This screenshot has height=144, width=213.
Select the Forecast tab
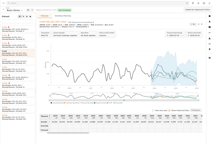coord(44,16)
